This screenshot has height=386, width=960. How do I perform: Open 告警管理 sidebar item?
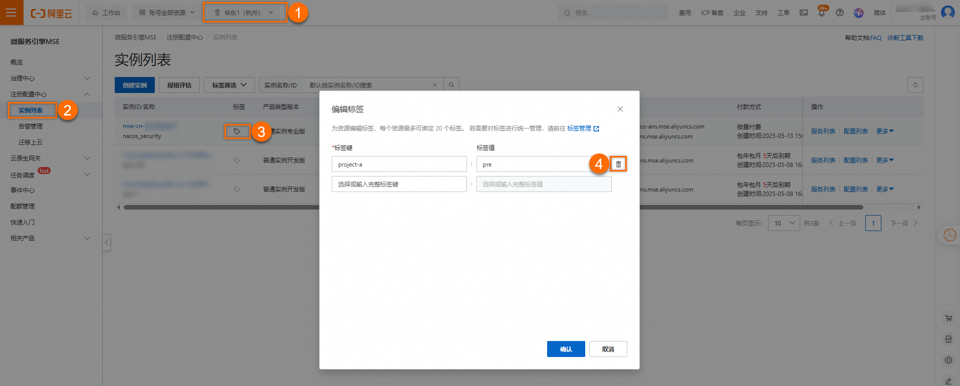[31, 126]
